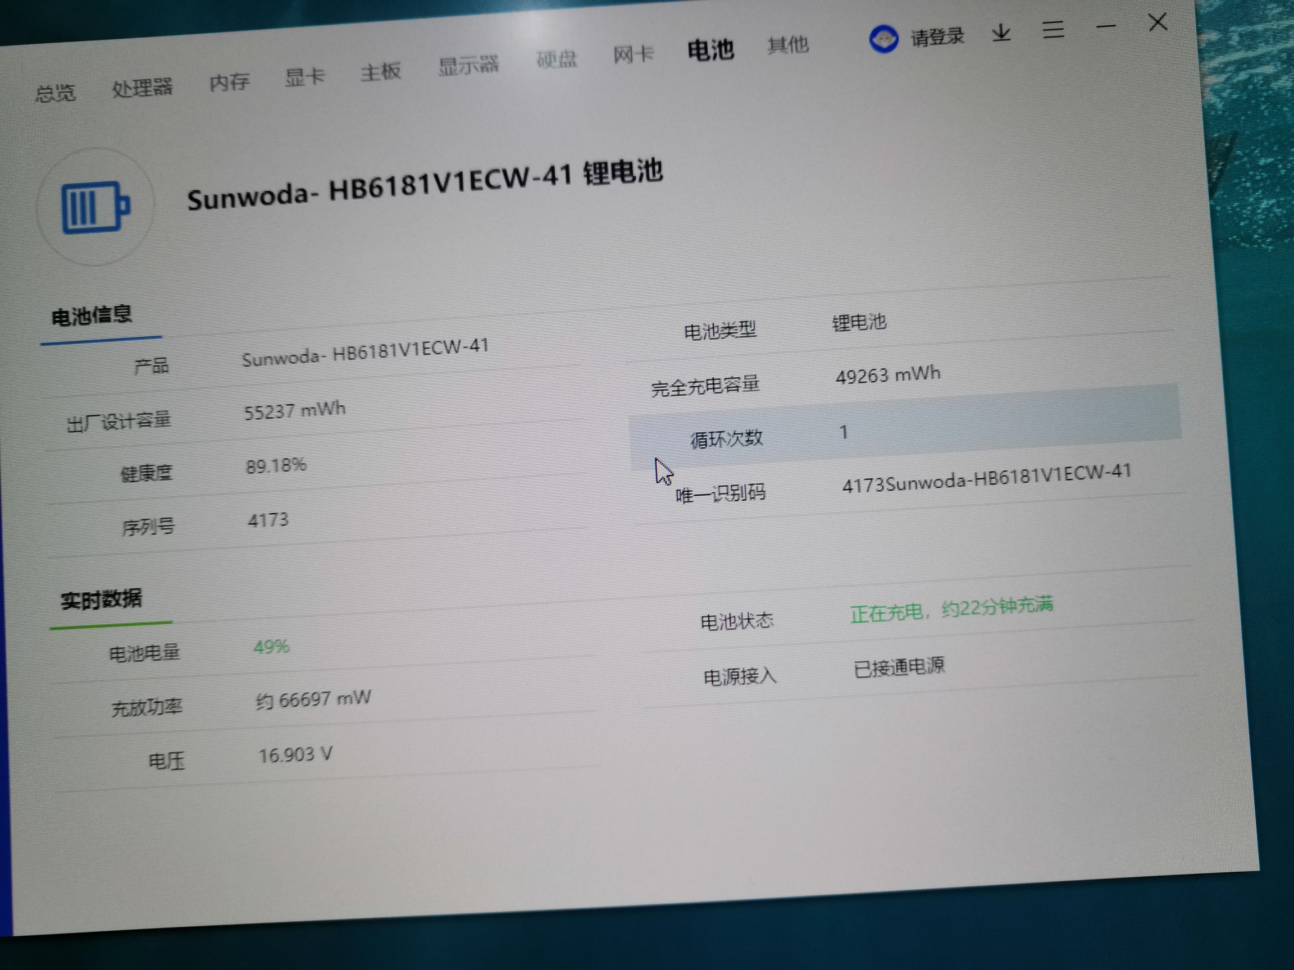Click the 电池状态 label
The width and height of the screenshot is (1294, 970).
point(737,621)
